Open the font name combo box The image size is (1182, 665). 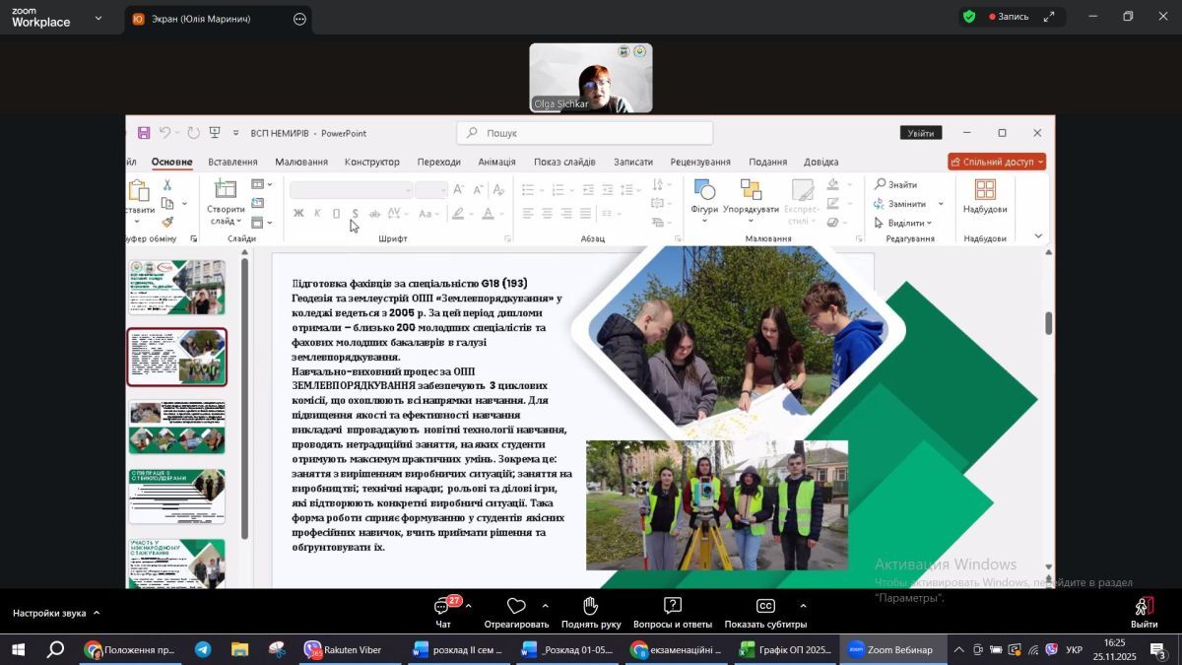click(351, 190)
